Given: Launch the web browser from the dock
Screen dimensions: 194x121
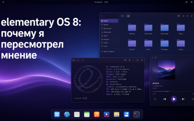Looking at the screenshot, I should point(67,114).
